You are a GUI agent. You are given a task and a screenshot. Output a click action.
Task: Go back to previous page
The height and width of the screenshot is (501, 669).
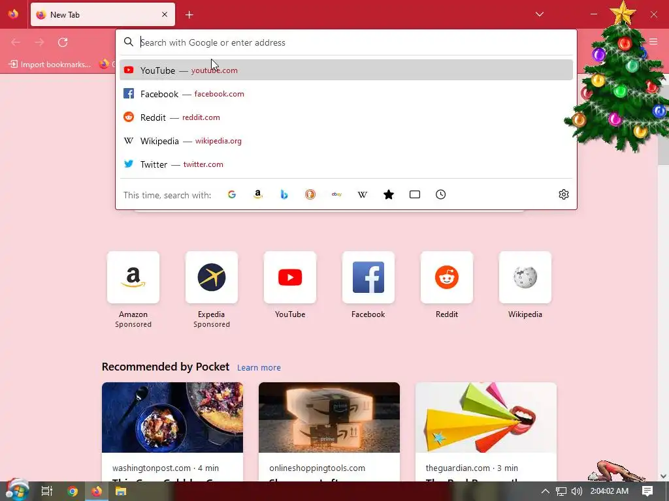point(16,42)
